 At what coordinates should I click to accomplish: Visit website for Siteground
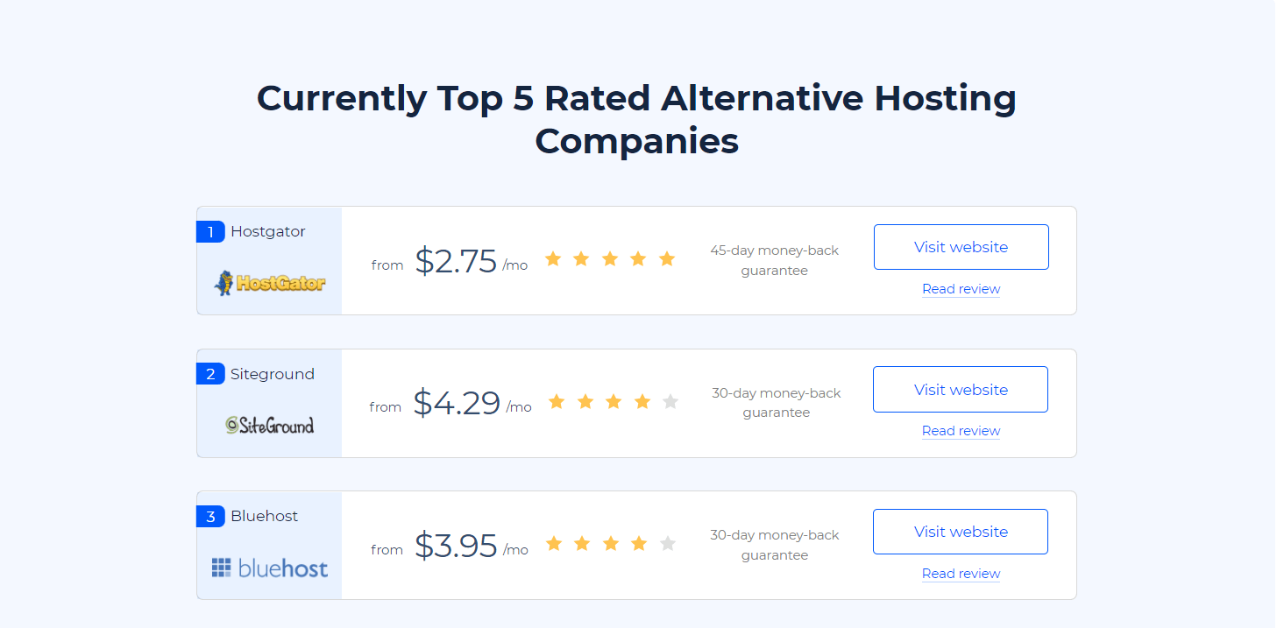(961, 389)
